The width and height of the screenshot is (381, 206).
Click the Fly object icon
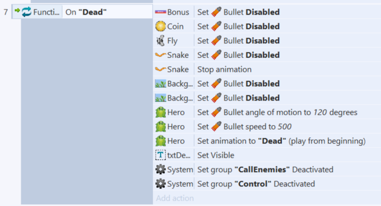160,40
